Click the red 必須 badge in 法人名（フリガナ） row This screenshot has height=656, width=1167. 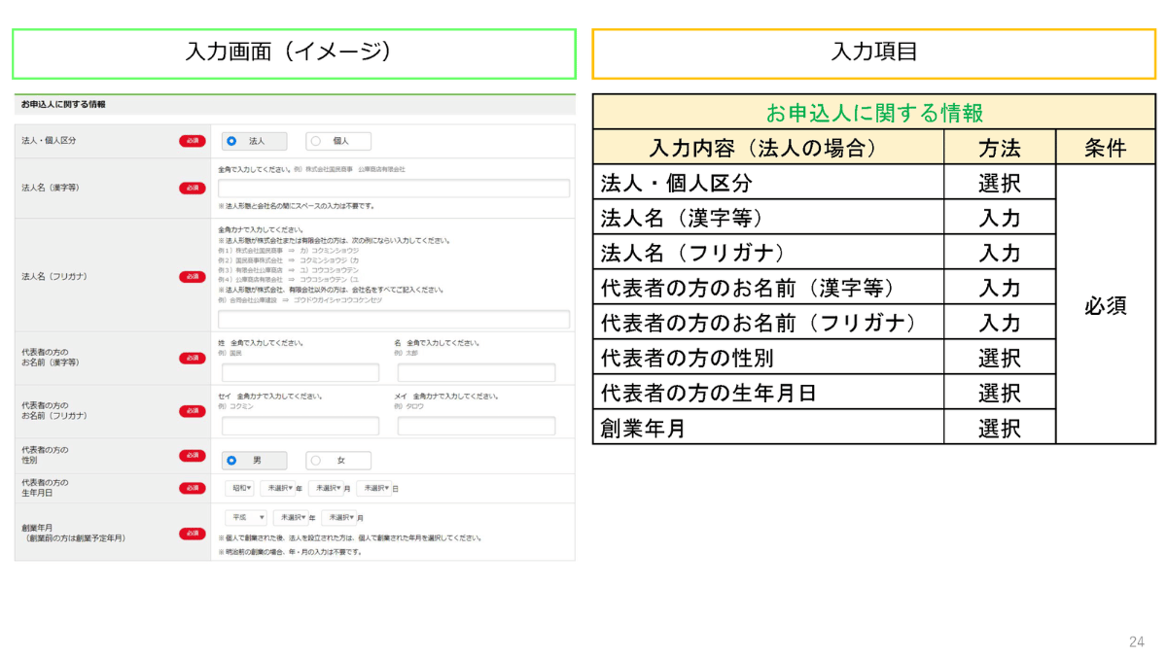click(193, 277)
